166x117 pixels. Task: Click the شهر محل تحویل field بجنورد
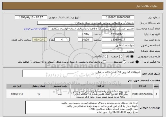(x=118, y=51)
